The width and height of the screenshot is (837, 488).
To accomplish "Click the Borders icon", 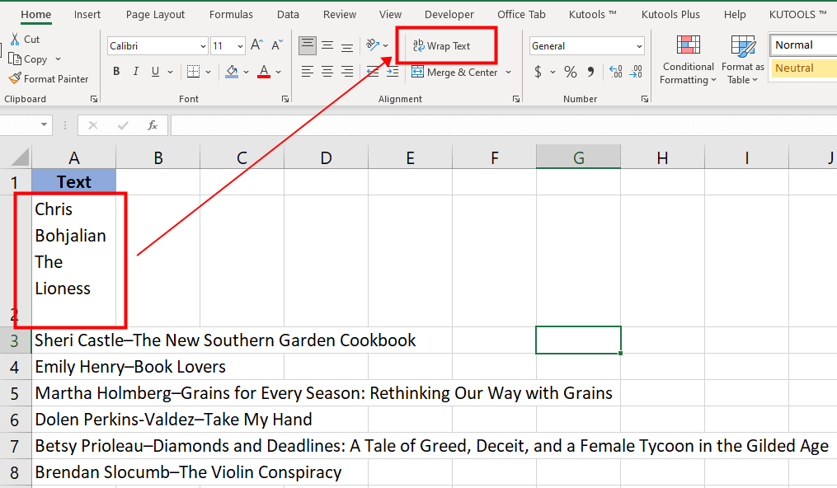I will (x=192, y=72).
